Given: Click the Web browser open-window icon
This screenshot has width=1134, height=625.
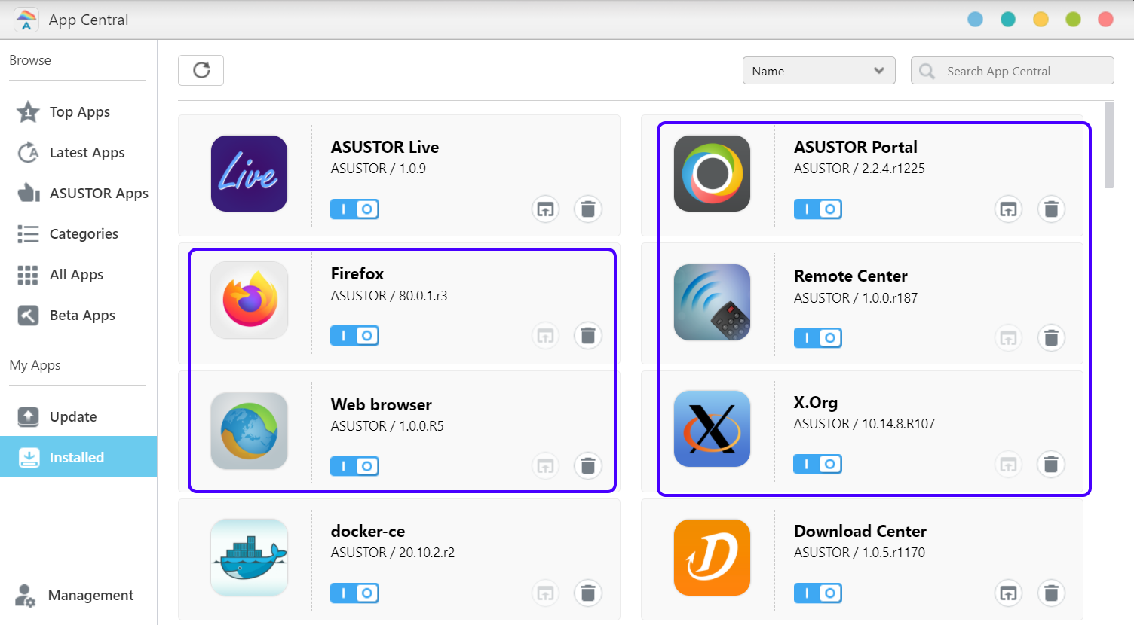Looking at the screenshot, I should click(x=546, y=466).
